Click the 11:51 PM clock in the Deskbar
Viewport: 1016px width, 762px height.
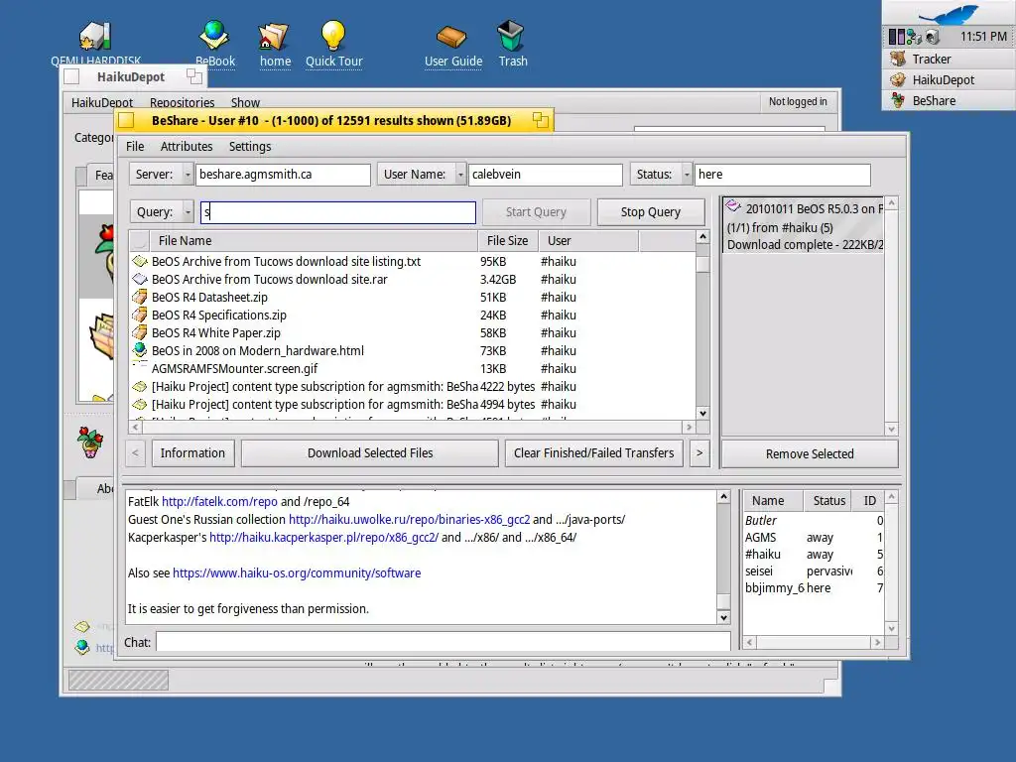pos(983,37)
